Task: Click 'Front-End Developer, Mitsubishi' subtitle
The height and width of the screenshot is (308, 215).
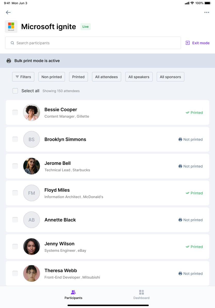Action: point(72,277)
